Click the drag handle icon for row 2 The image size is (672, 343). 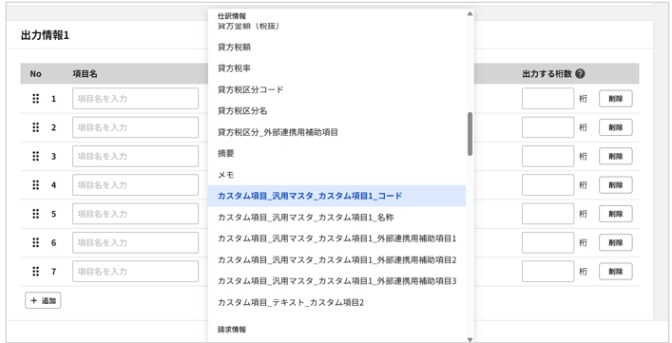tap(35, 127)
